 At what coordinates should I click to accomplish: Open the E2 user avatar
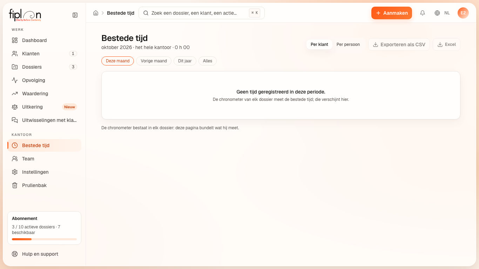463,13
